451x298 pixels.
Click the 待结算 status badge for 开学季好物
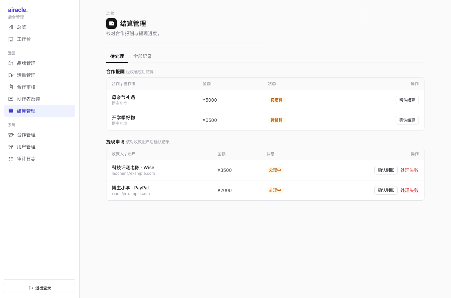(277, 120)
